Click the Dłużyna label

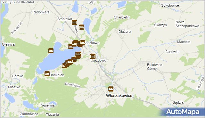(125, 32)
